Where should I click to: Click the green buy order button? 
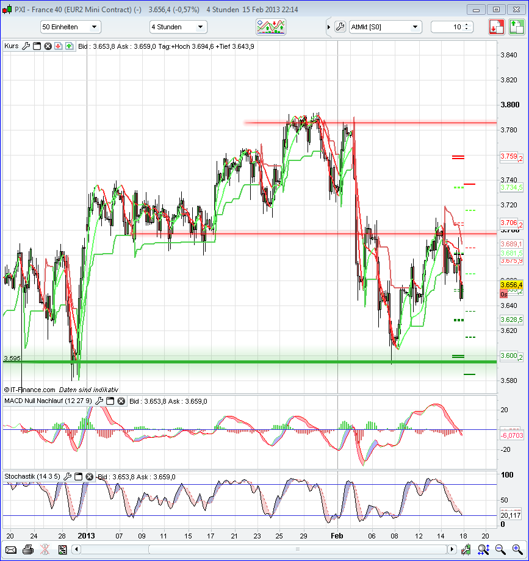click(516, 27)
